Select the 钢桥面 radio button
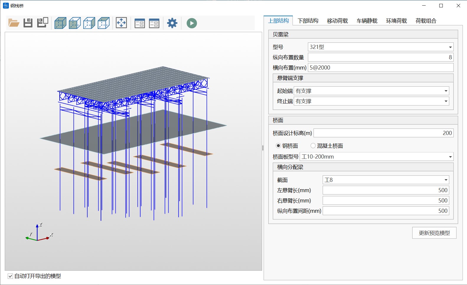Viewport: 467px width, 285px height. tap(278, 146)
